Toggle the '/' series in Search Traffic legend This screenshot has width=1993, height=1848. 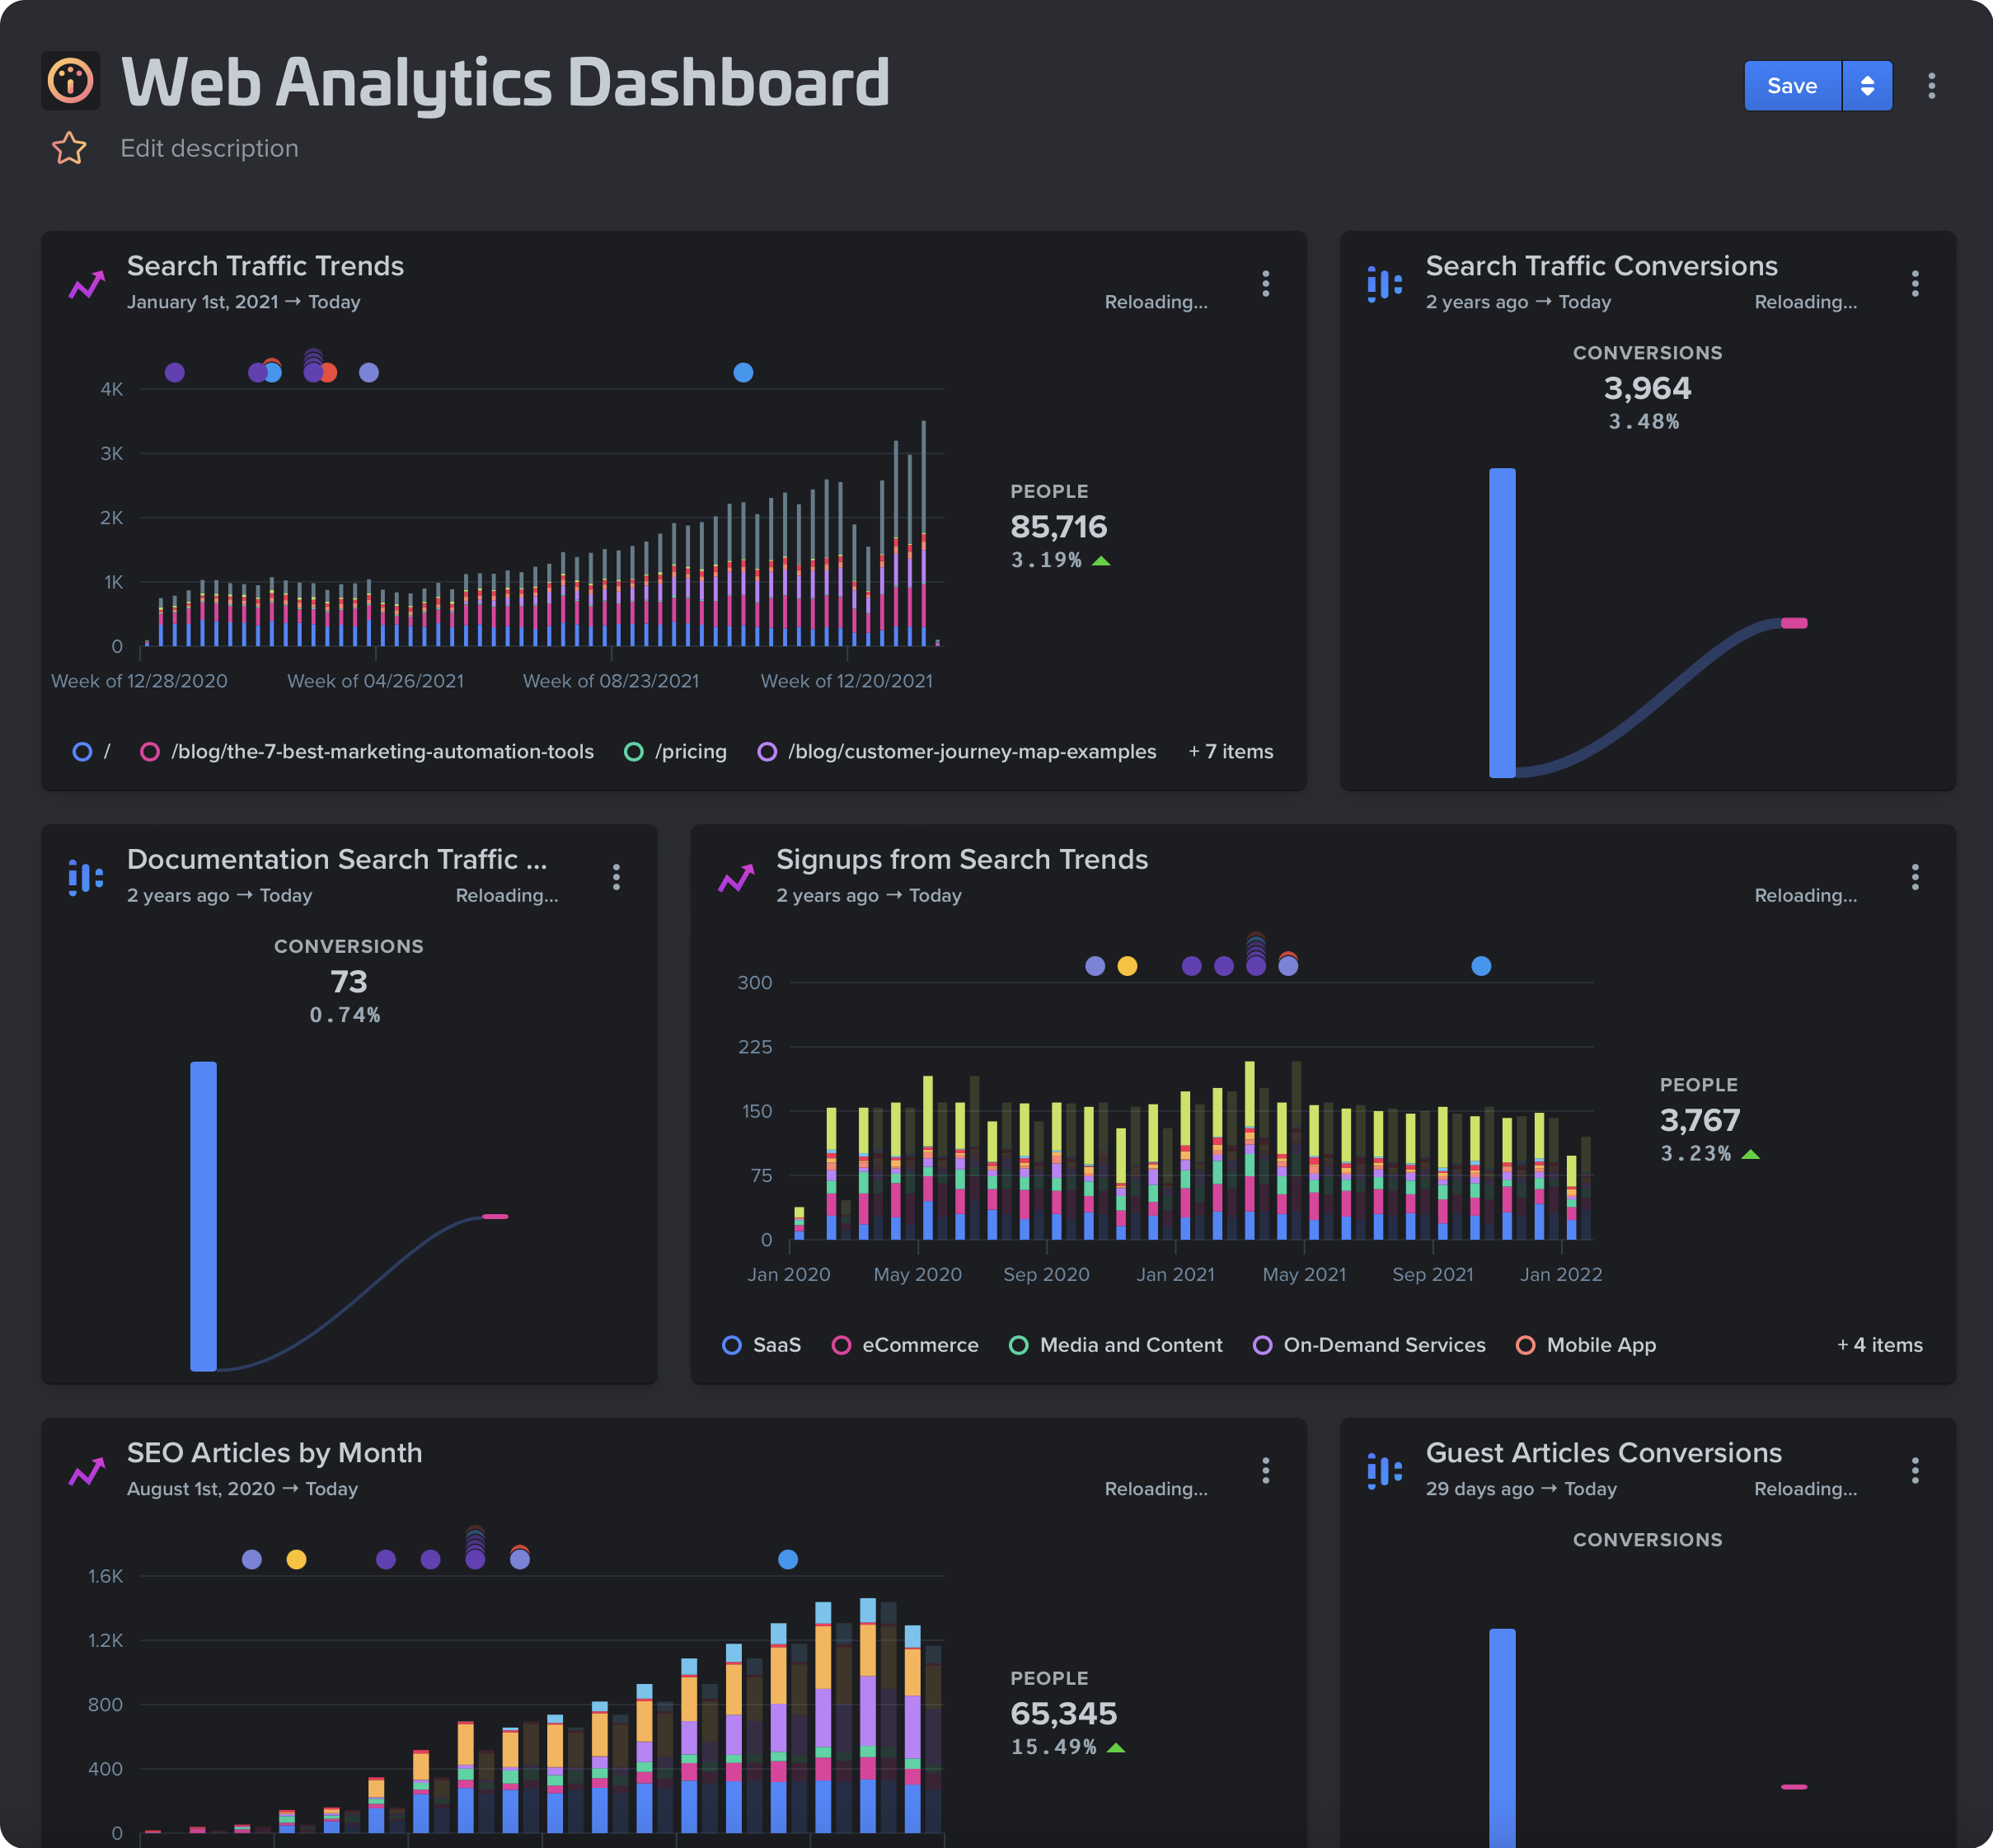(x=92, y=751)
